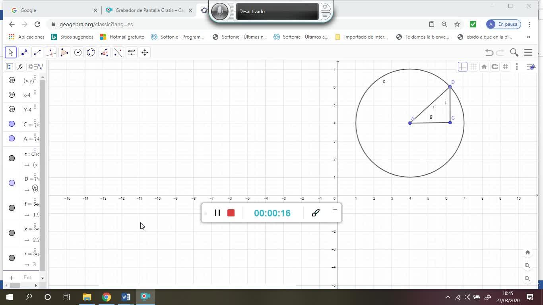This screenshot has width=543, height=305.
Task: Toggle grid display in graphics view
Action: click(473, 67)
